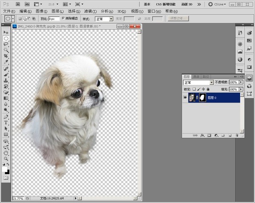Delete layer using trash icon
Image resolution: width=255 pixels, height=203 pixels.
[x=237, y=135]
